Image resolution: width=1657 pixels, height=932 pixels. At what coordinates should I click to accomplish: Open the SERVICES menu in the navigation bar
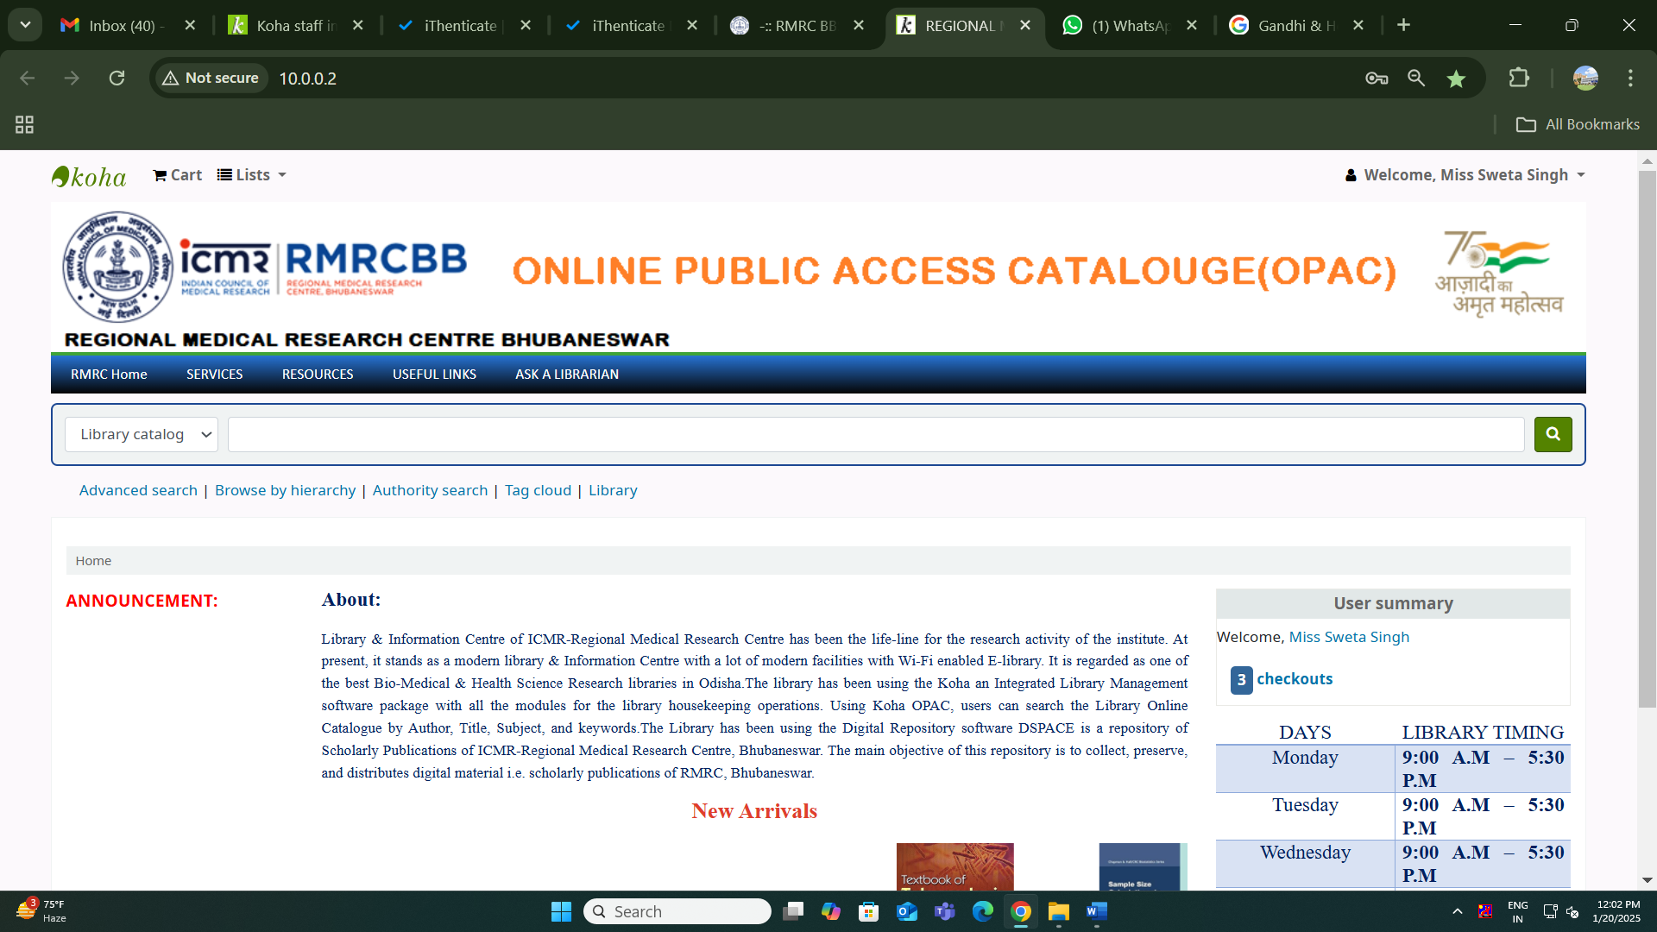214,375
